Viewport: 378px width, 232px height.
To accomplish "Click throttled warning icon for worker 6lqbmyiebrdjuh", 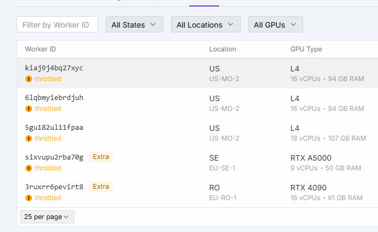I will point(29,109).
